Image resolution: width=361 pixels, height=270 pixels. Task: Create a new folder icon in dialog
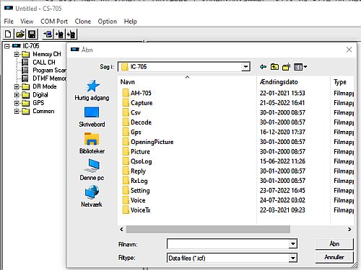click(x=286, y=67)
